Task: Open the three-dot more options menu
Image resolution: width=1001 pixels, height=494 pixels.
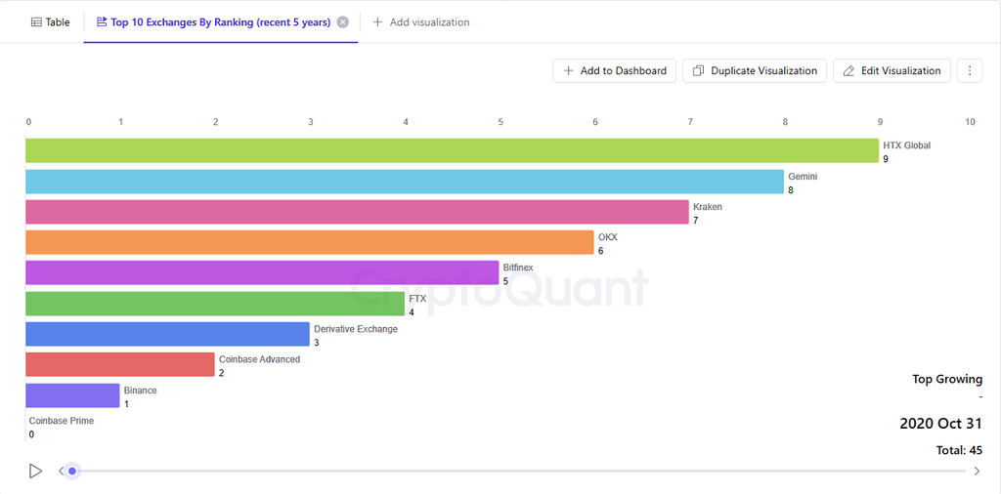Action: pyautogui.click(x=969, y=70)
